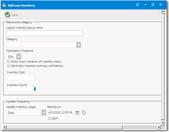Open the Category dropdown
Image resolution: width=169 pixels, height=132 pixels.
tap(79, 45)
